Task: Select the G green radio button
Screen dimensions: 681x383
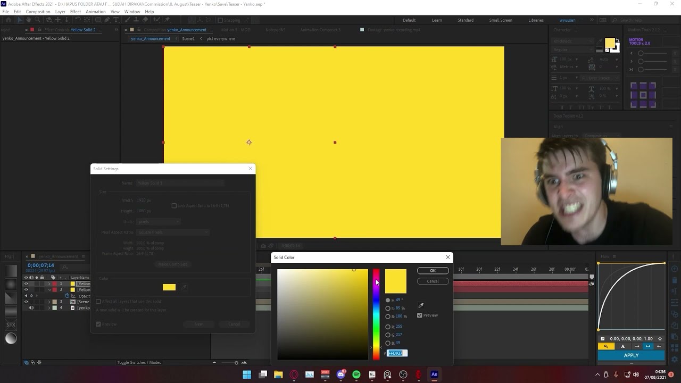Action: point(388,335)
